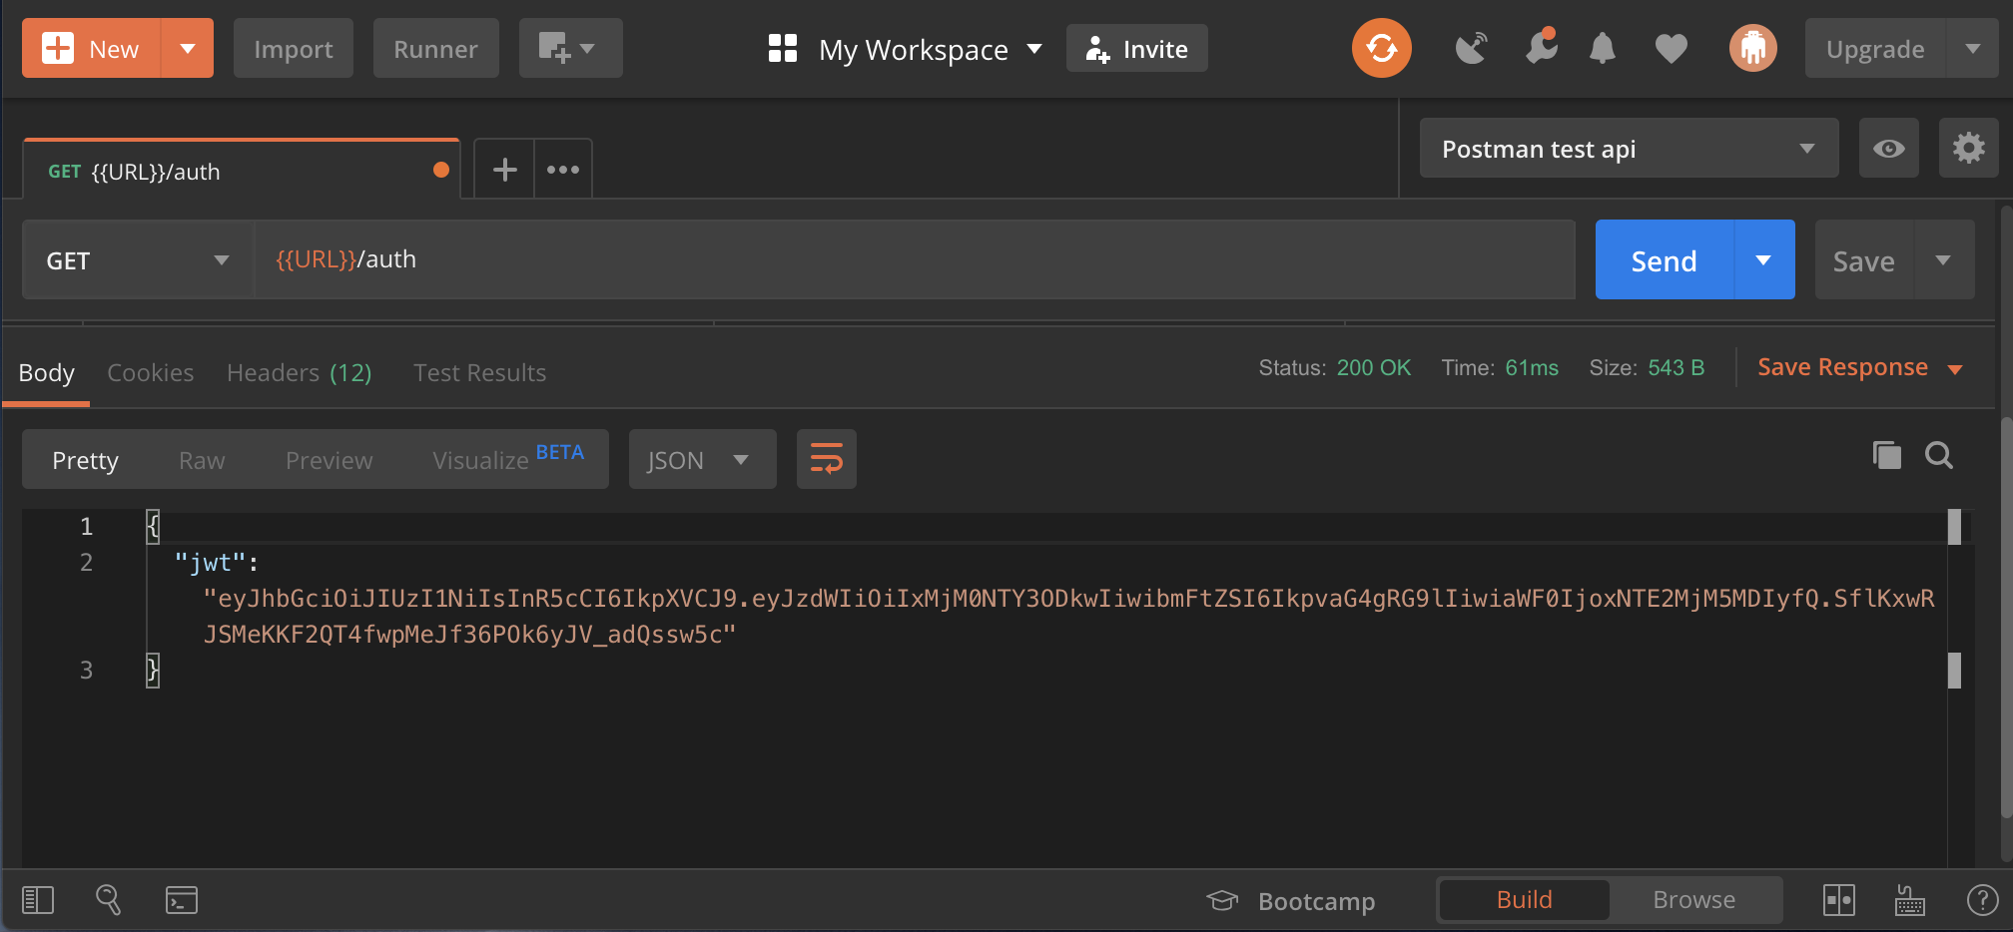
Task: Open the Postman console icon
Action: point(182,900)
